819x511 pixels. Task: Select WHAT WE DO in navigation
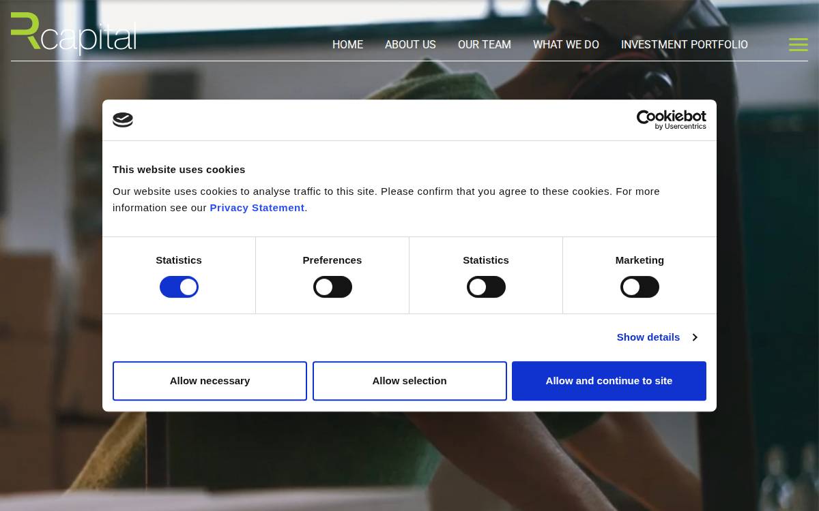click(566, 44)
